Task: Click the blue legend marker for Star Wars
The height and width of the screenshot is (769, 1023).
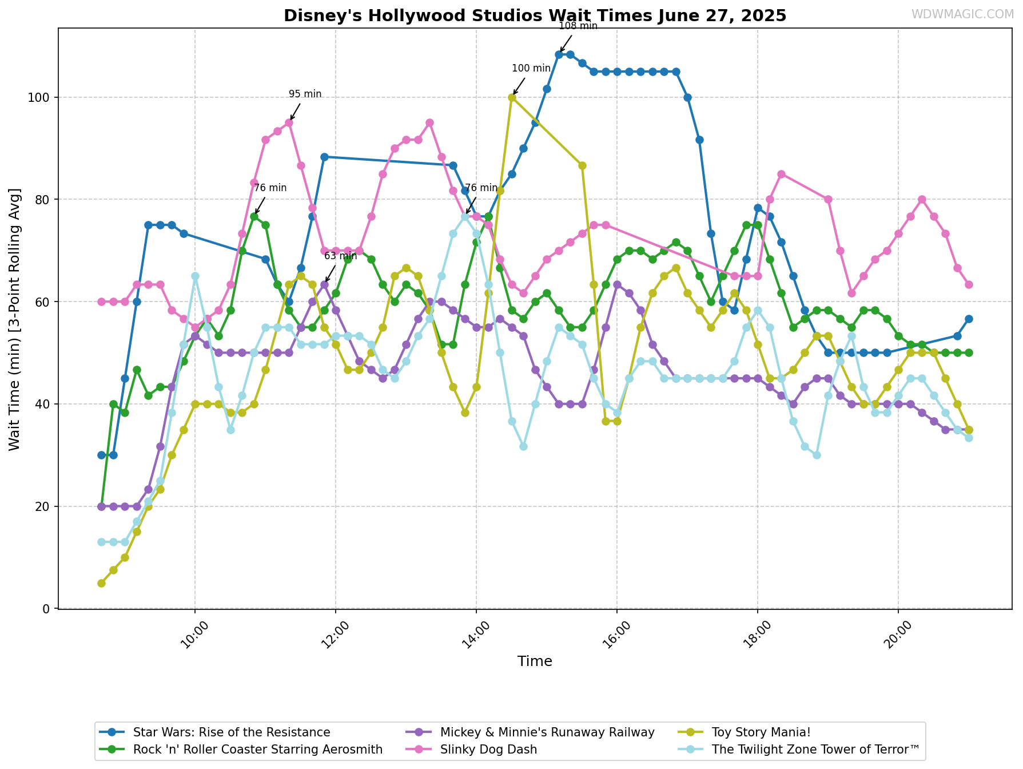Action: tap(112, 732)
